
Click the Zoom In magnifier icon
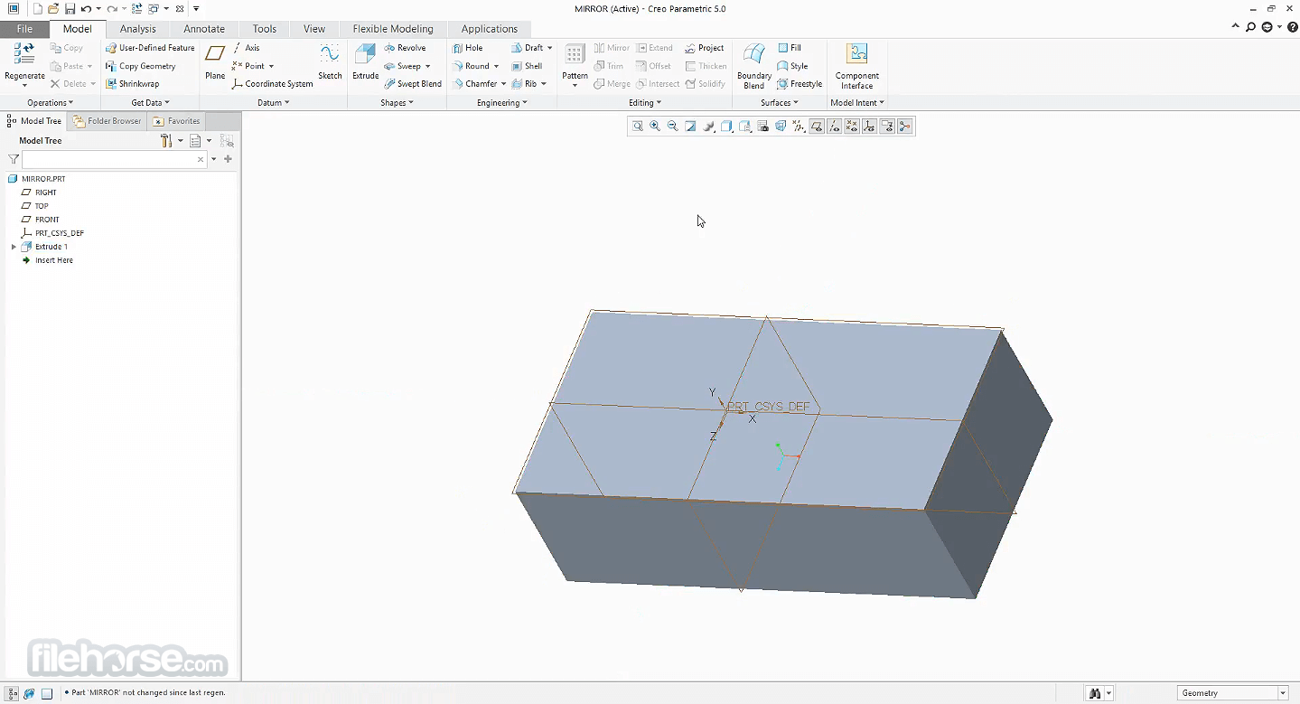point(655,127)
